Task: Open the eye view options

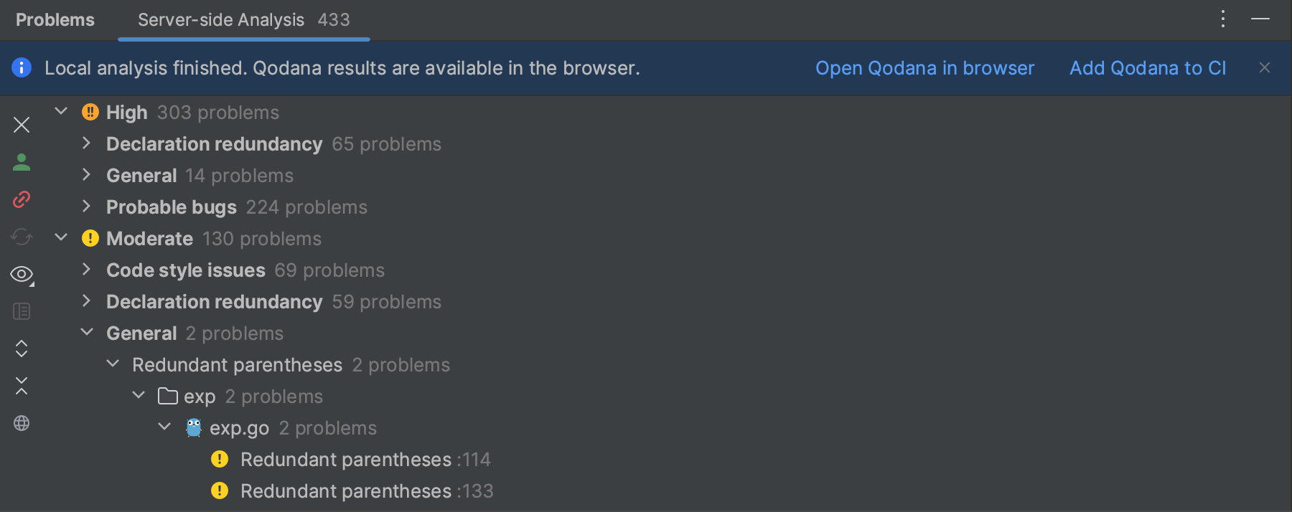Action: [x=22, y=274]
